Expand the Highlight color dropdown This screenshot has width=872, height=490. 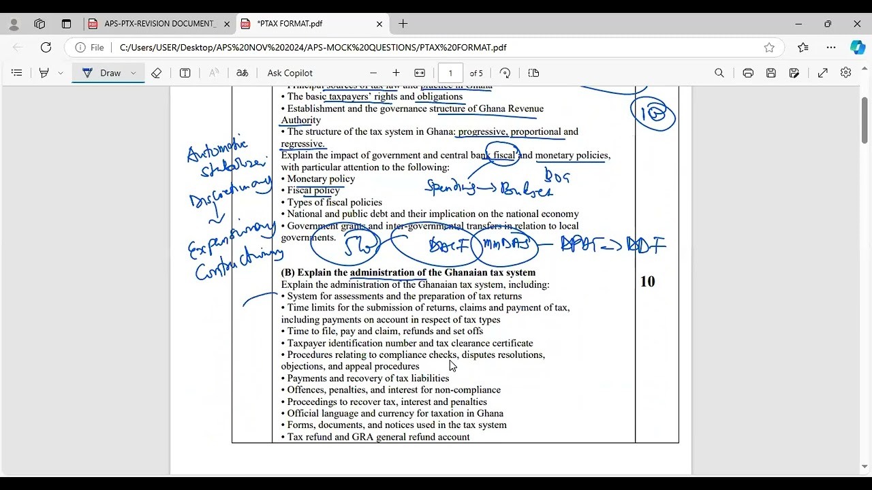(61, 73)
